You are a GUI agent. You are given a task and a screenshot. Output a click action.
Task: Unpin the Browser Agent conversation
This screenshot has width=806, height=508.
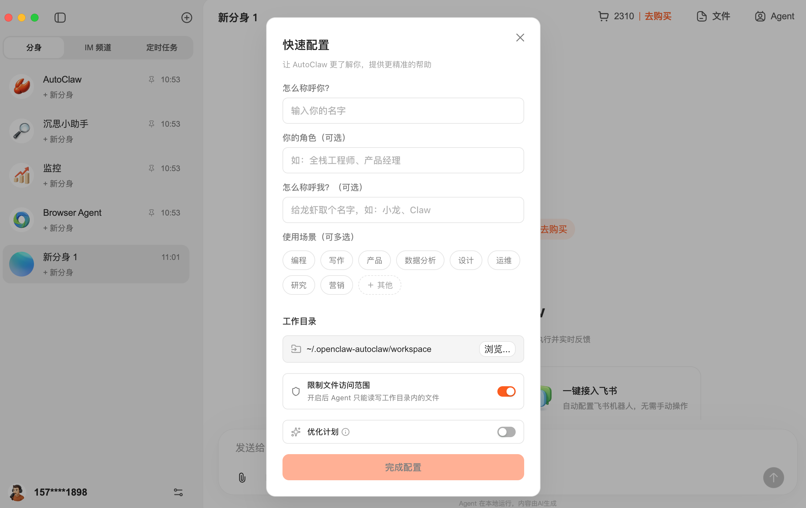pyautogui.click(x=151, y=213)
